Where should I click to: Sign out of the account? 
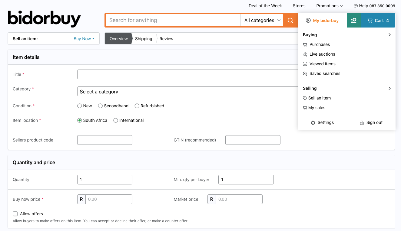(x=374, y=122)
